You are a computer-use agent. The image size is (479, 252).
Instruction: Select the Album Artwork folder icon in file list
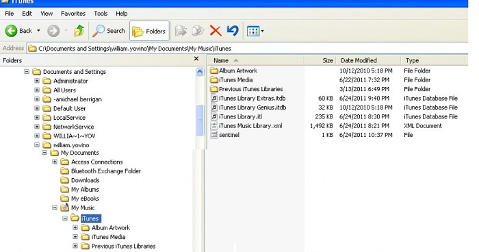214,71
